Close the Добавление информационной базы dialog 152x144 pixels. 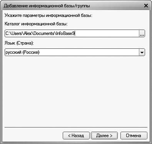point(146,6)
